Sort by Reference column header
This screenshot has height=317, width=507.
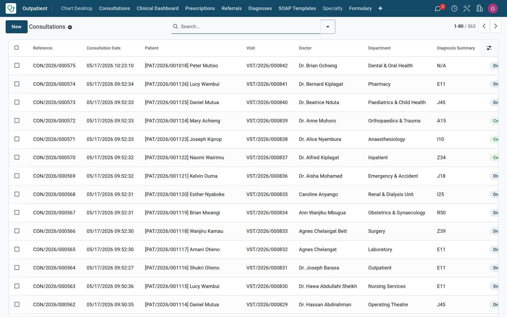42,48
